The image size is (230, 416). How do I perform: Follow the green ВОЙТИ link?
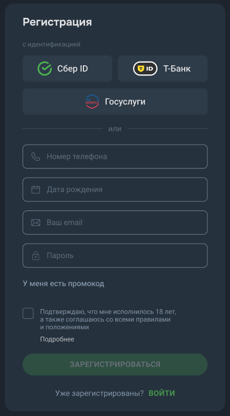click(162, 393)
